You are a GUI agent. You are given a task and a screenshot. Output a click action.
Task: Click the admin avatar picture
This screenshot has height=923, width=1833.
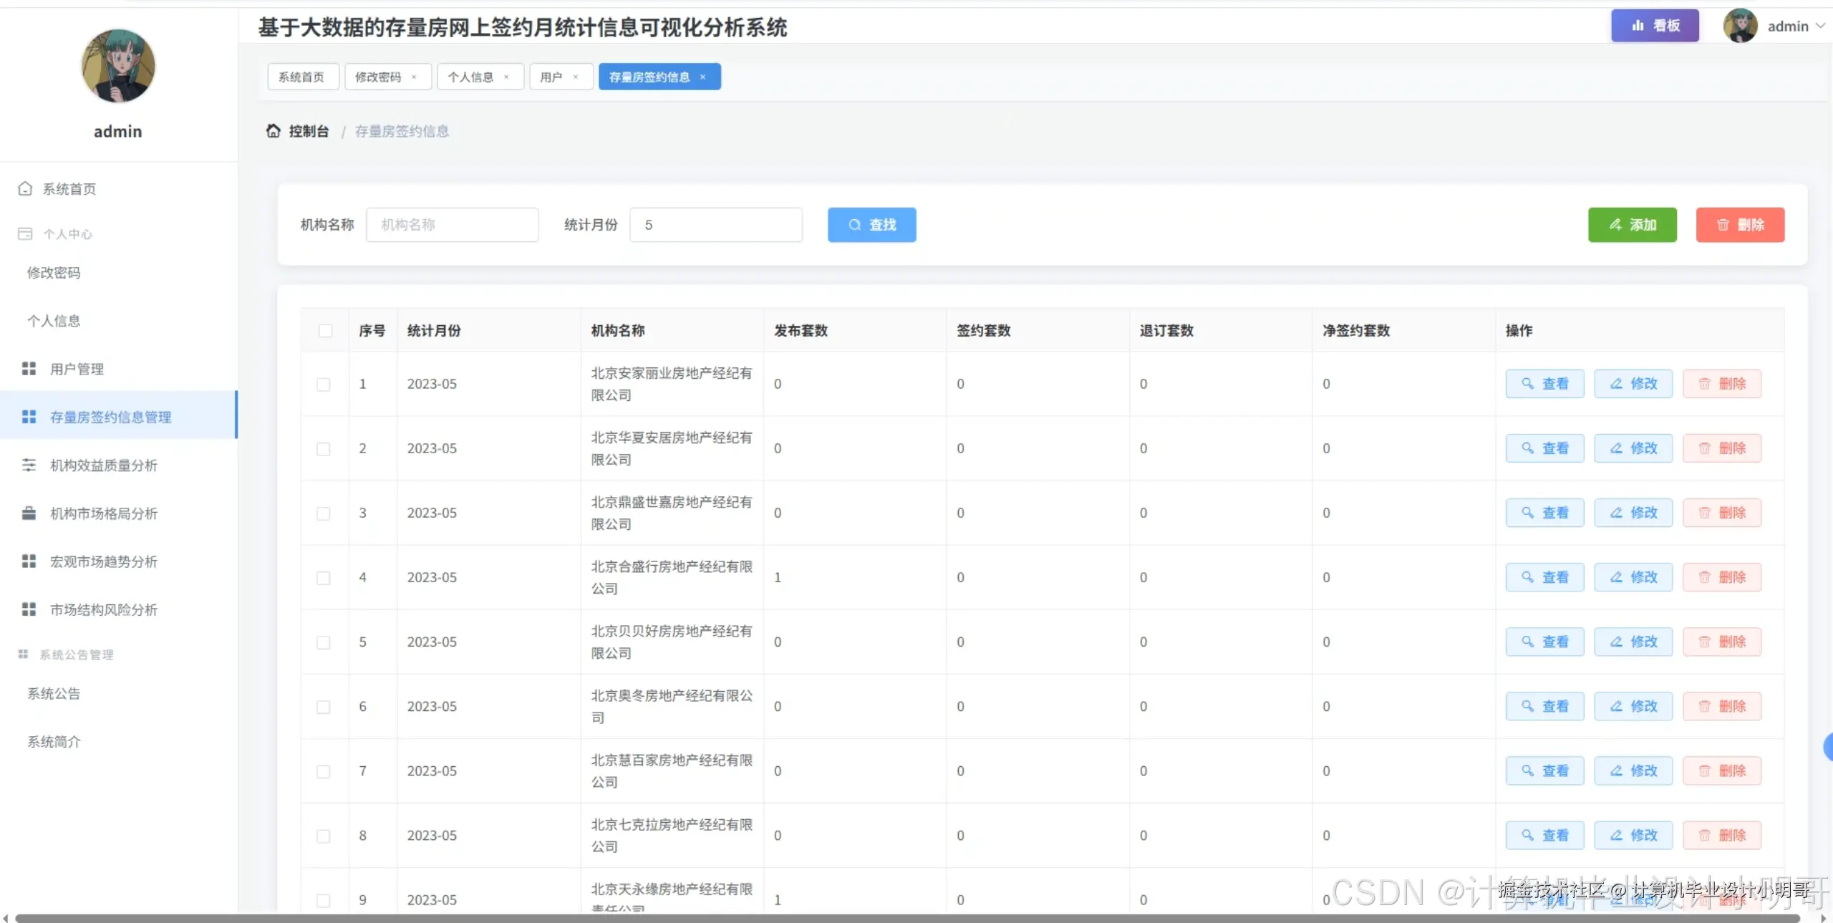pyautogui.click(x=1741, y=25)
